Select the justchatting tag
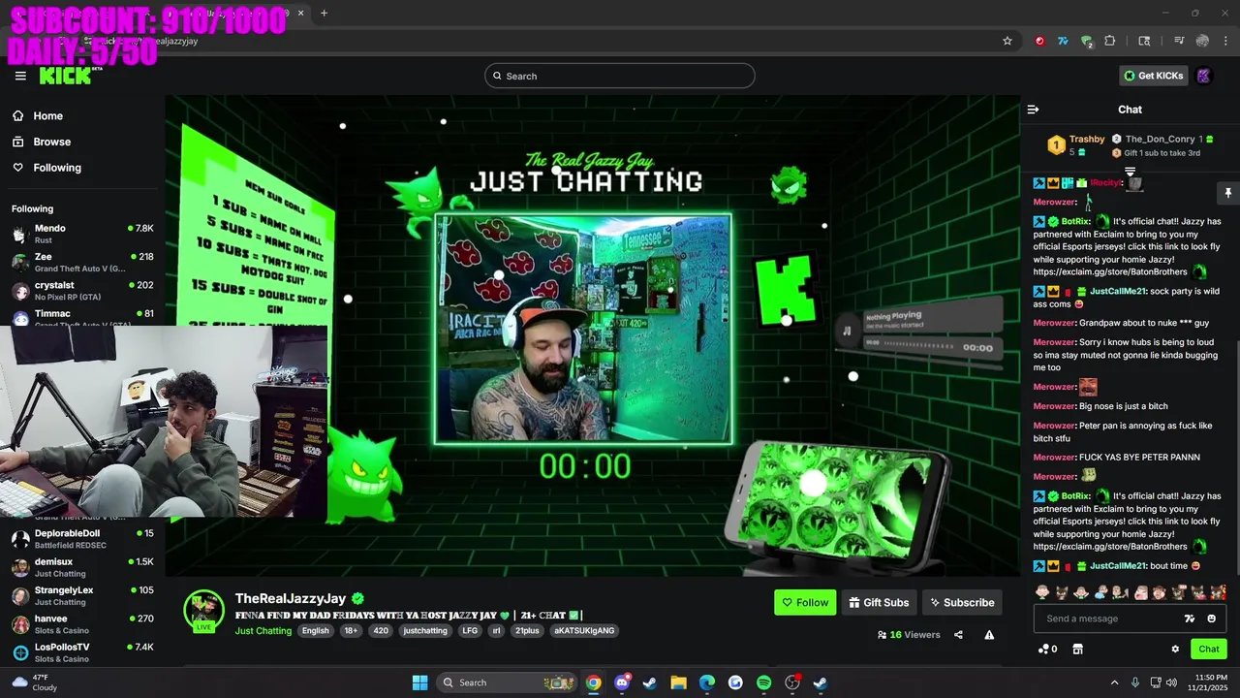The image size is (1240, 698). point(425,631)
